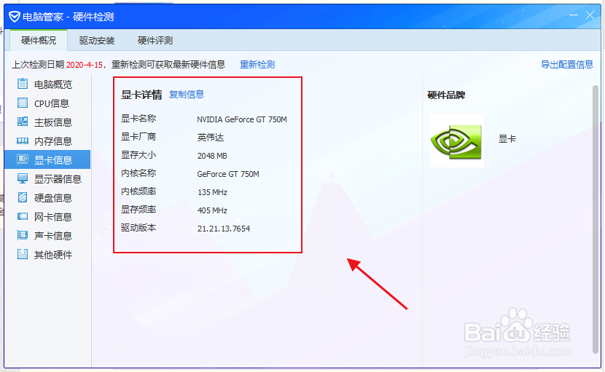This screenshot has height=372, width=605.
Task: Click the 显示器信息 monitor icon
Action: [23, 178]
